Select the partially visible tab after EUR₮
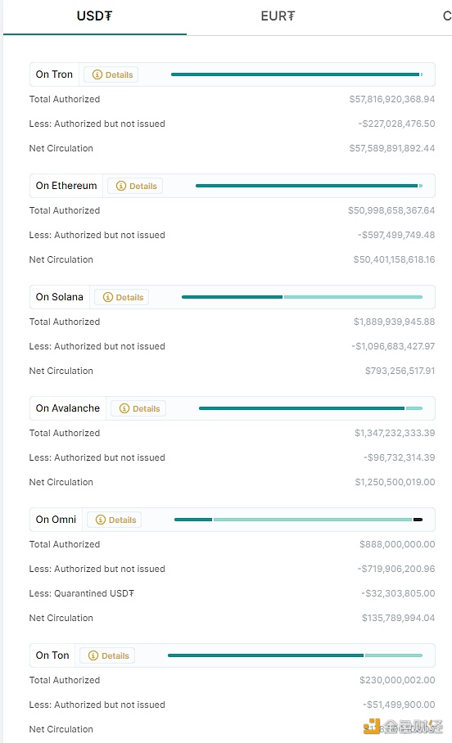 (447, 16)
